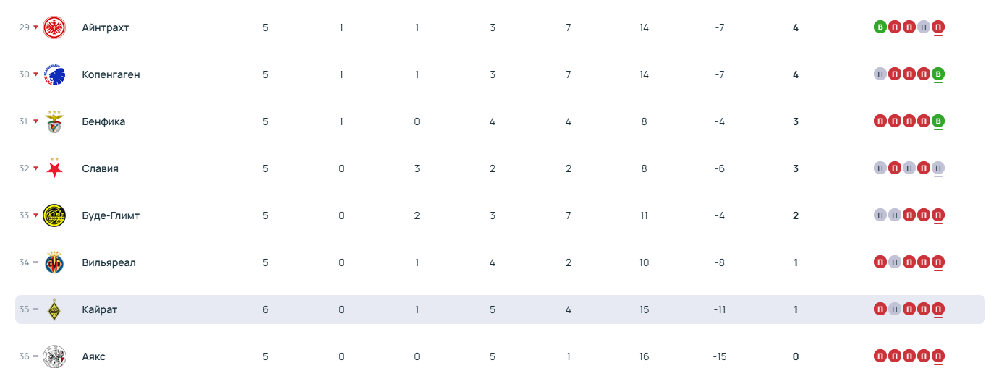The height and width of the screenshot is (389, 991).
Task: Click the Бенфика eagle logo
Action: (54, 121)
